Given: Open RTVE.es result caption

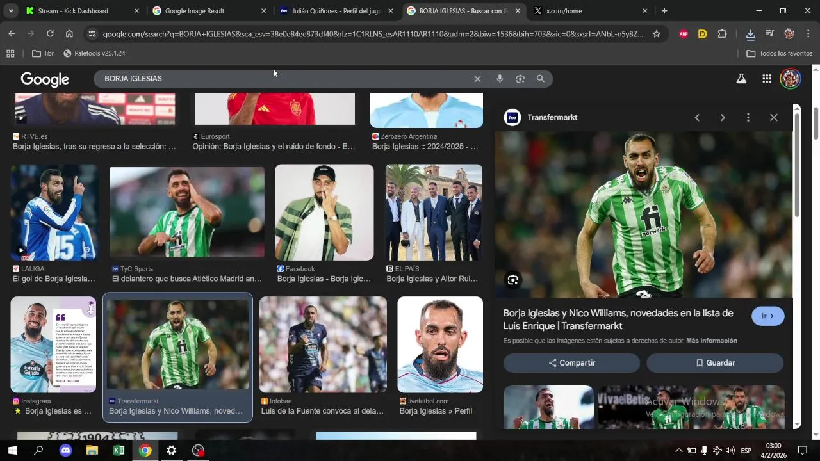Looking at the screenshot, I should (94, 147).
